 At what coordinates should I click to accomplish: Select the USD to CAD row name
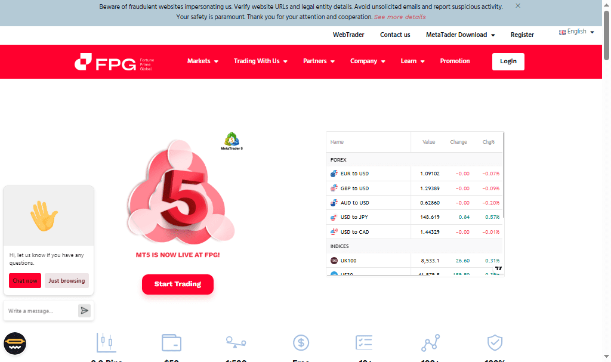[354, 232]
